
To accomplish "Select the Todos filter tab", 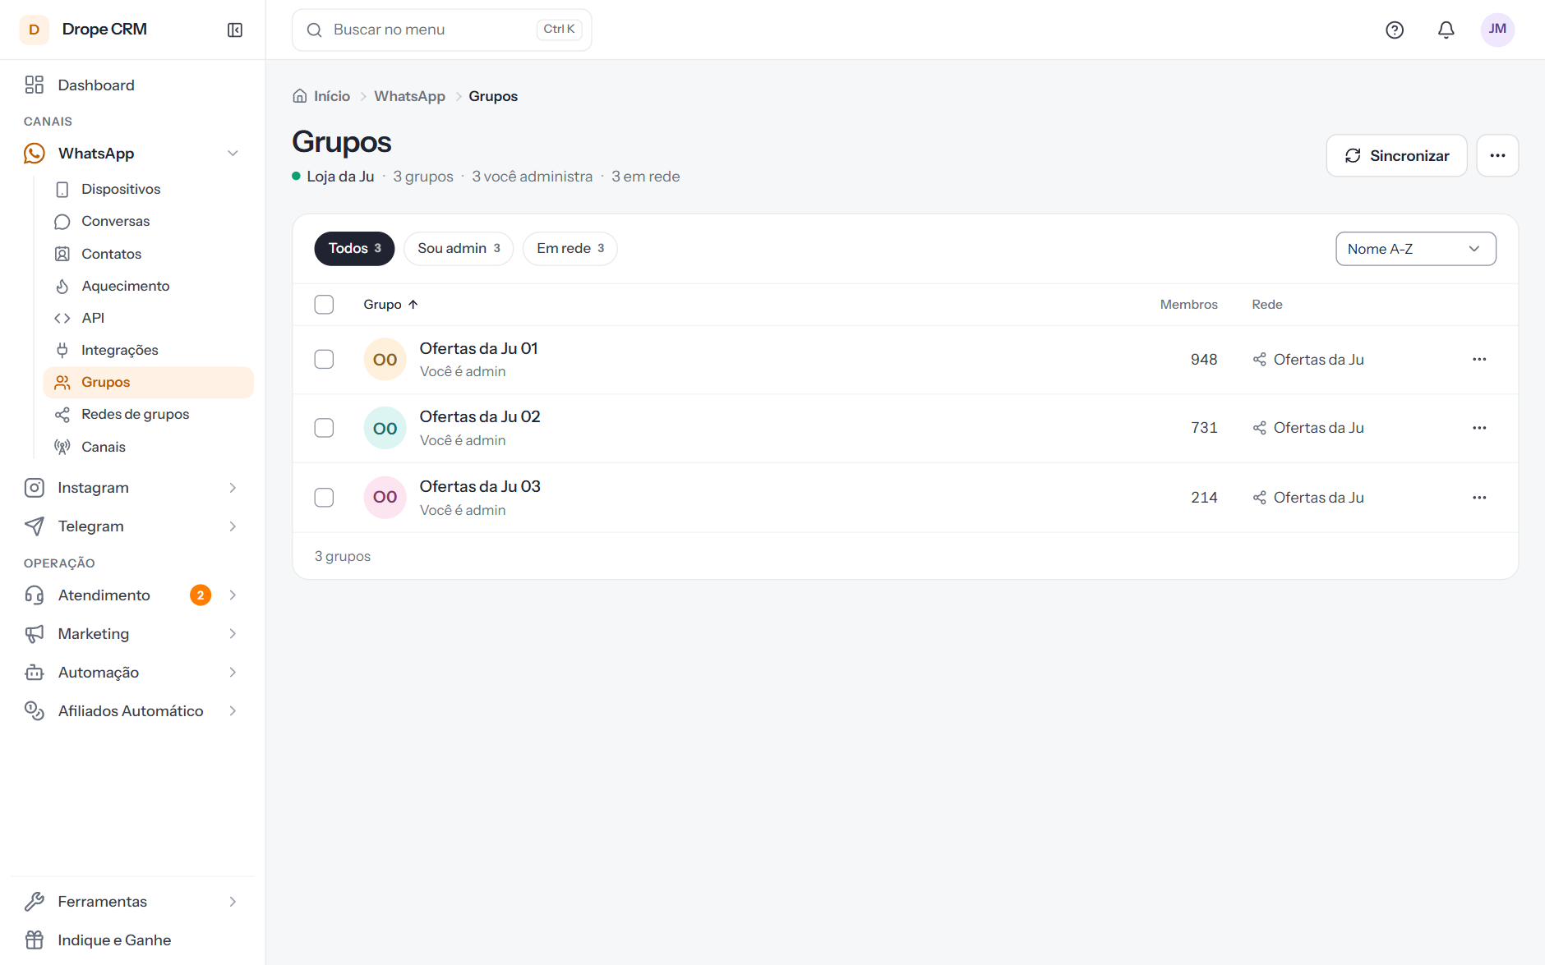I will click(x=354, y=249).
